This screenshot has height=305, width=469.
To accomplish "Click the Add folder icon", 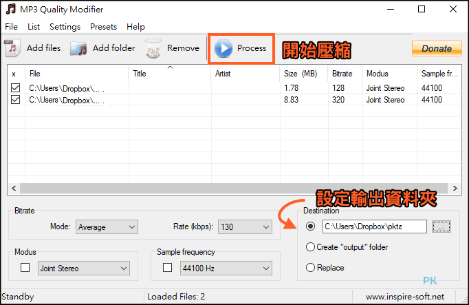I will point(78,48).
